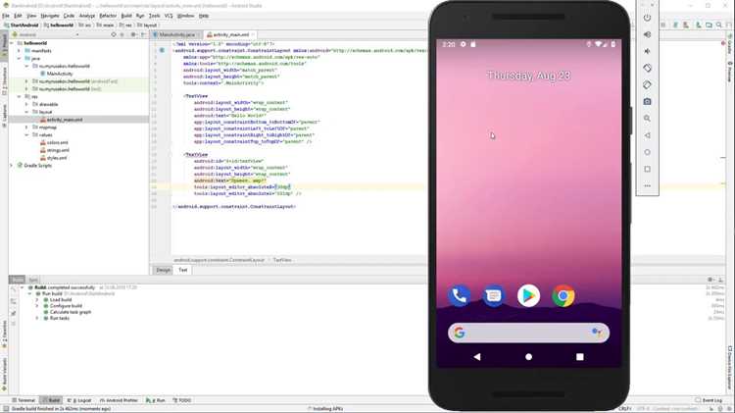Click emulator toolbar back triangle

coord(647,135)
